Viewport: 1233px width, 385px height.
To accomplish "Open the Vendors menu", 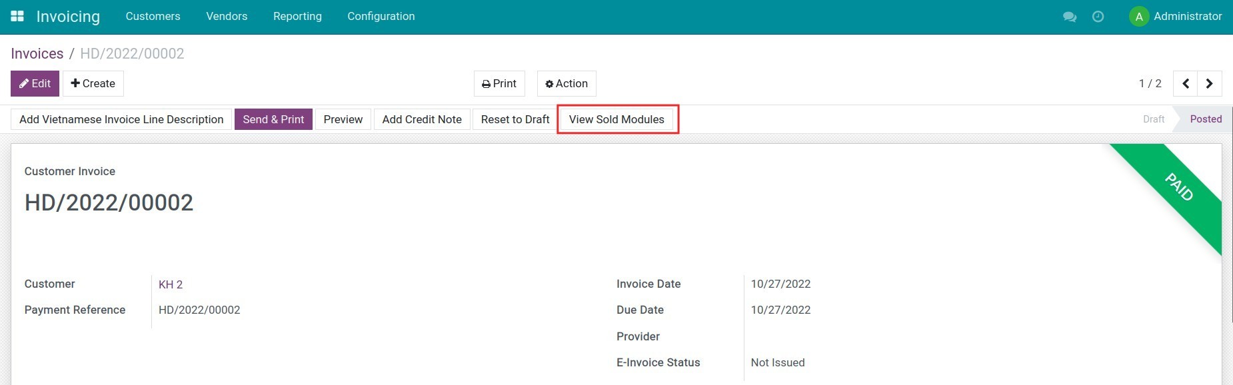I will [227, 17].
